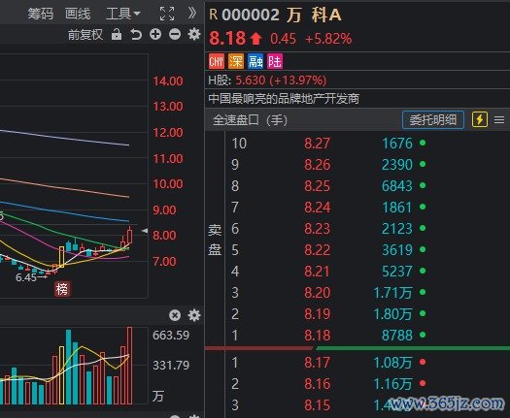Toggle fullscreen chart mode icon
The image size is (510, 418).
pos(167,14)
